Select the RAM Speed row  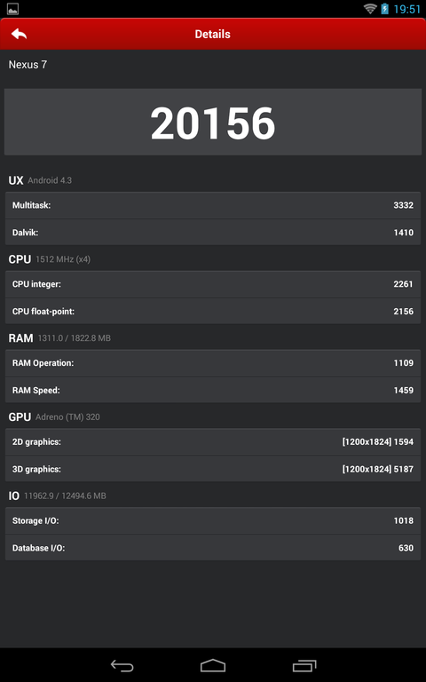213,390
